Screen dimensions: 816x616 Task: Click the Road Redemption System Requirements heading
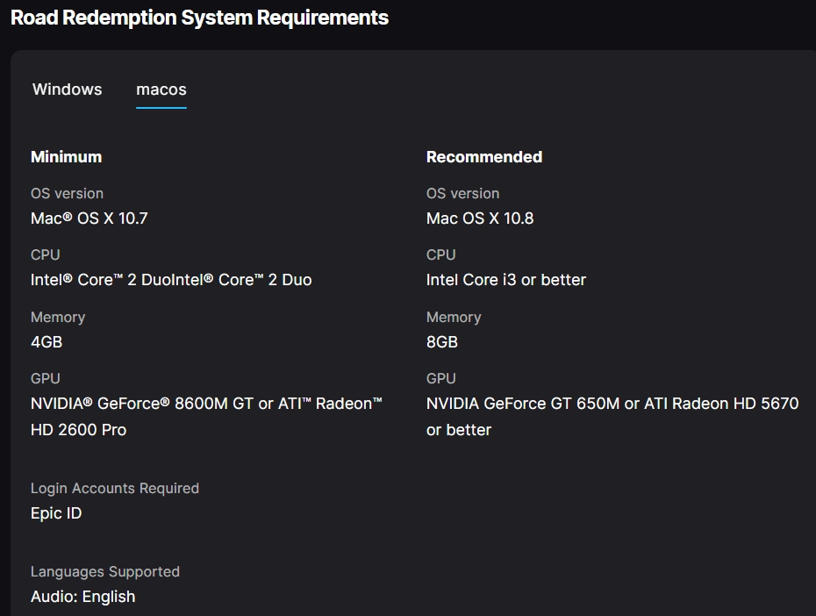coord(199,18)
